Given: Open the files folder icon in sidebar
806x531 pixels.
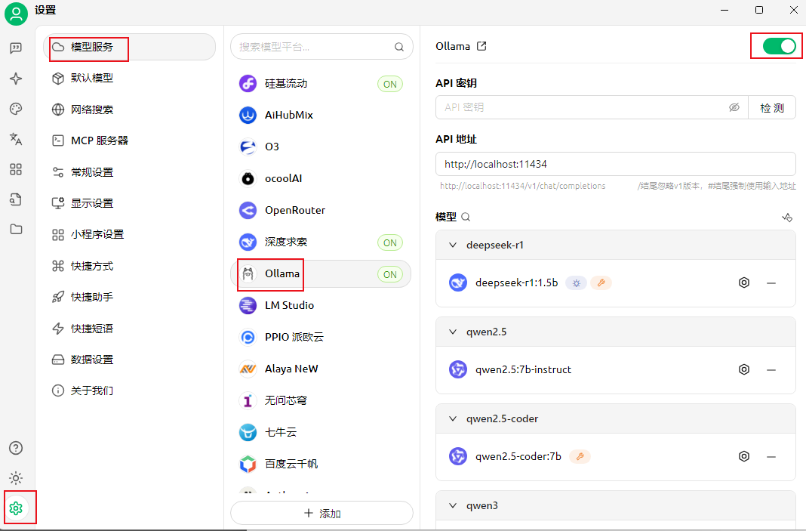Looking at the screenshot, I should tap(16, 229).
